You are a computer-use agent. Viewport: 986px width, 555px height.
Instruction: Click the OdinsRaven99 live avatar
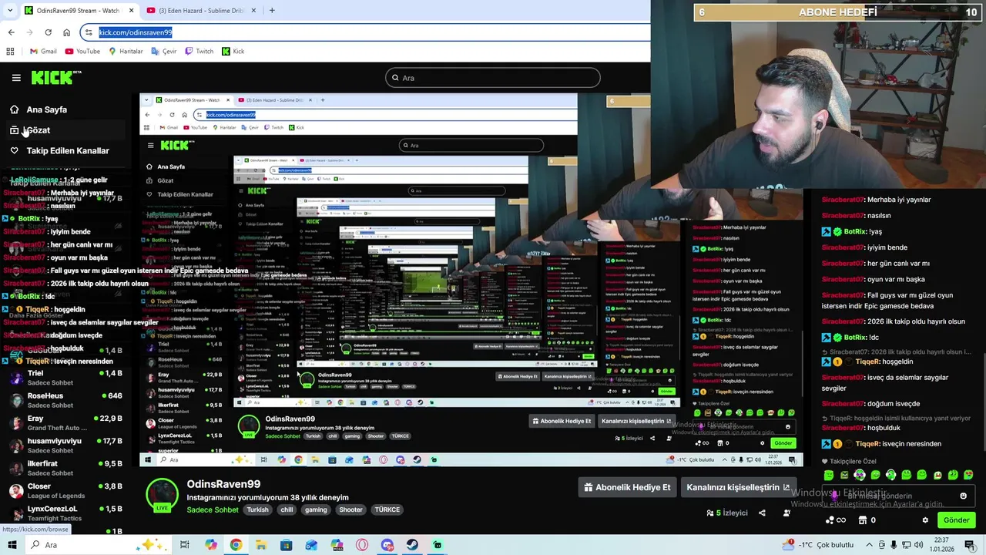click(x=162, y=495)
